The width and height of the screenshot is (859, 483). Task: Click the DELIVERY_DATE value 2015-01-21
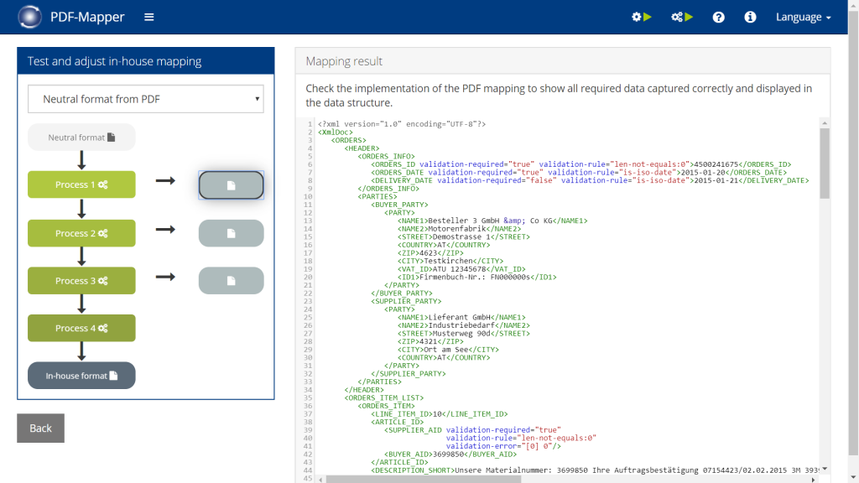(x=716, y=180)
